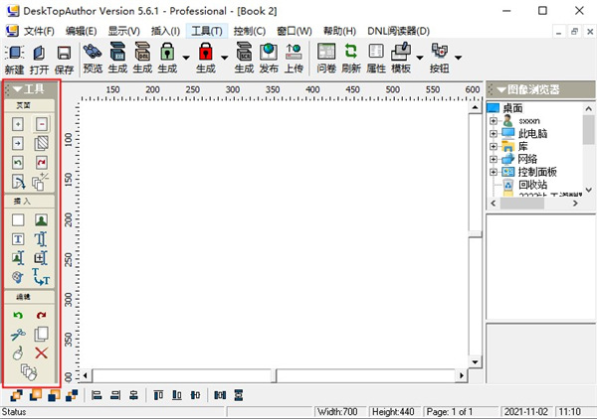Image resolution: width=597 pixels, height=419 pixels.
Task: Expand the 库 tree node
Action: click(494, 146)
